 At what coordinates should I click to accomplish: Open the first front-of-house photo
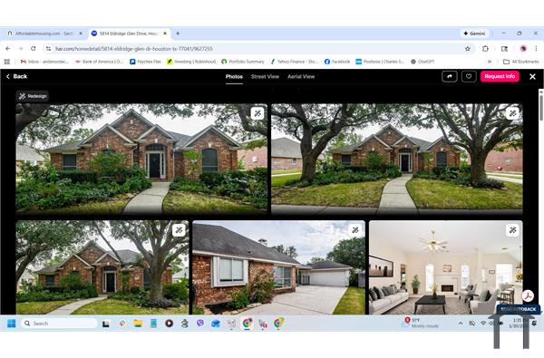point(141,159)
